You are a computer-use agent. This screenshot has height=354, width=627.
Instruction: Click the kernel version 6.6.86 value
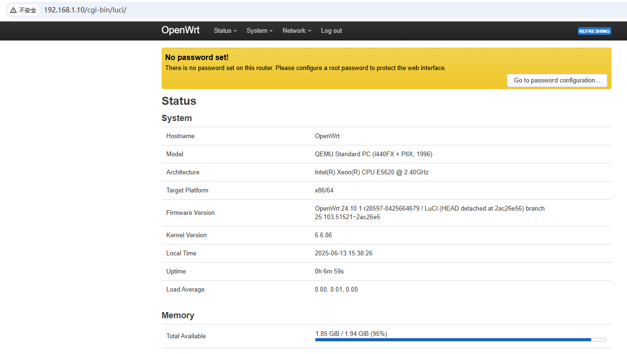[323, 235]
